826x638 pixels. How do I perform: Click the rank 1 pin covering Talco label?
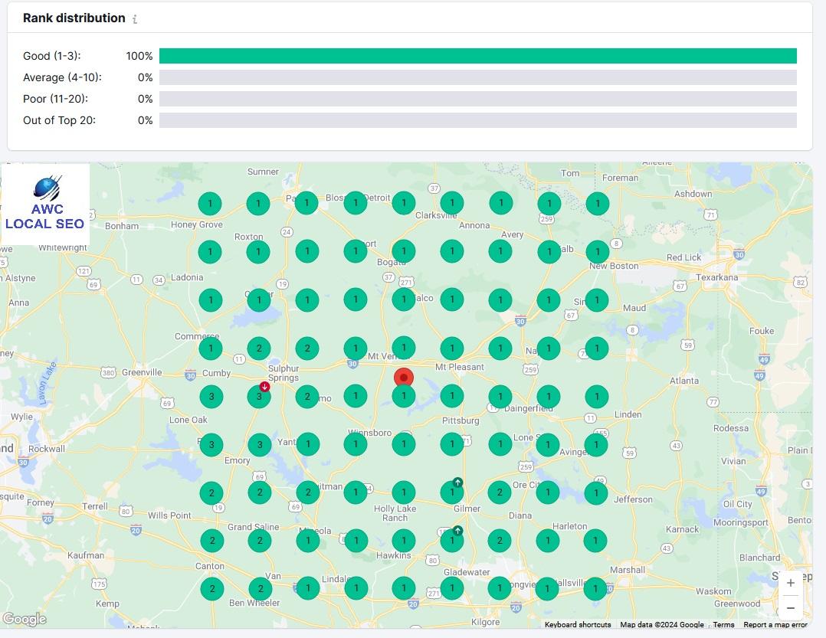[404, 299]
